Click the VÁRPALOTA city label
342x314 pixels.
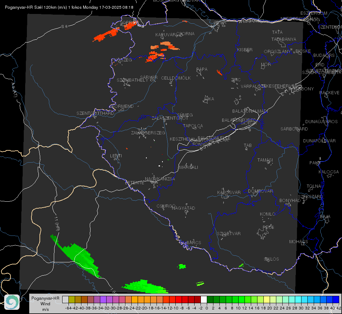tap(253, 86)
